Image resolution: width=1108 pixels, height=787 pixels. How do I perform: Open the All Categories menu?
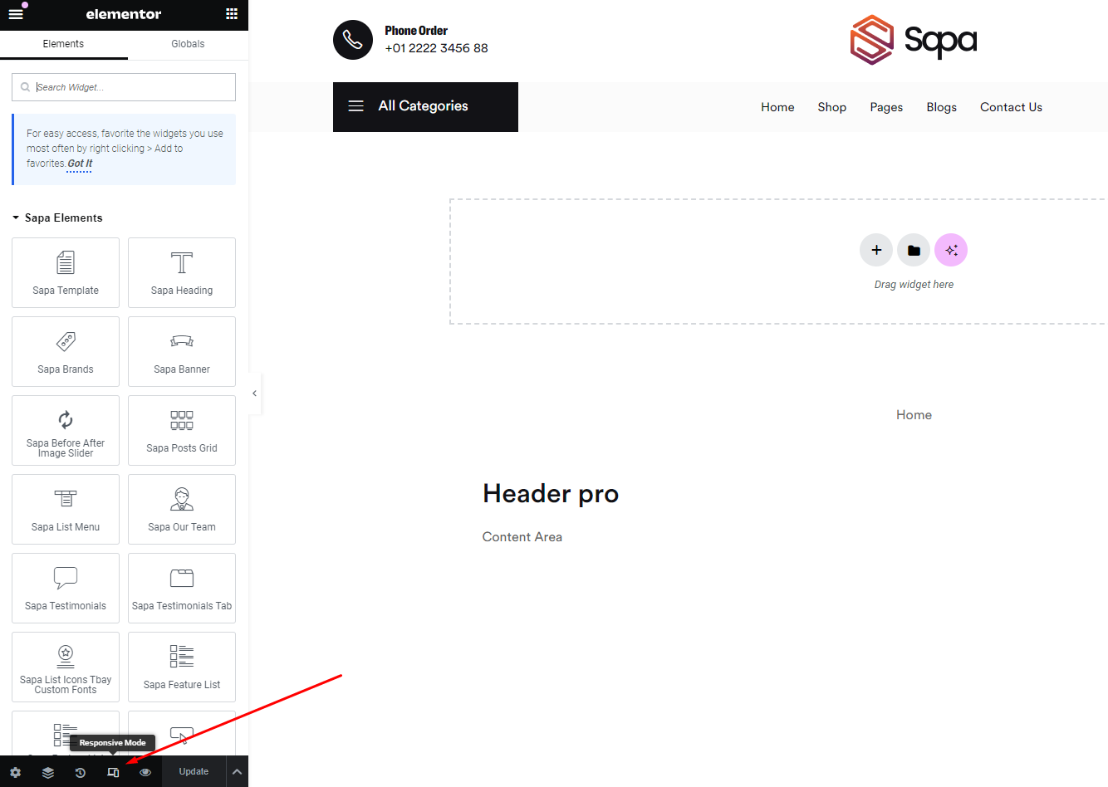(425, 106)
